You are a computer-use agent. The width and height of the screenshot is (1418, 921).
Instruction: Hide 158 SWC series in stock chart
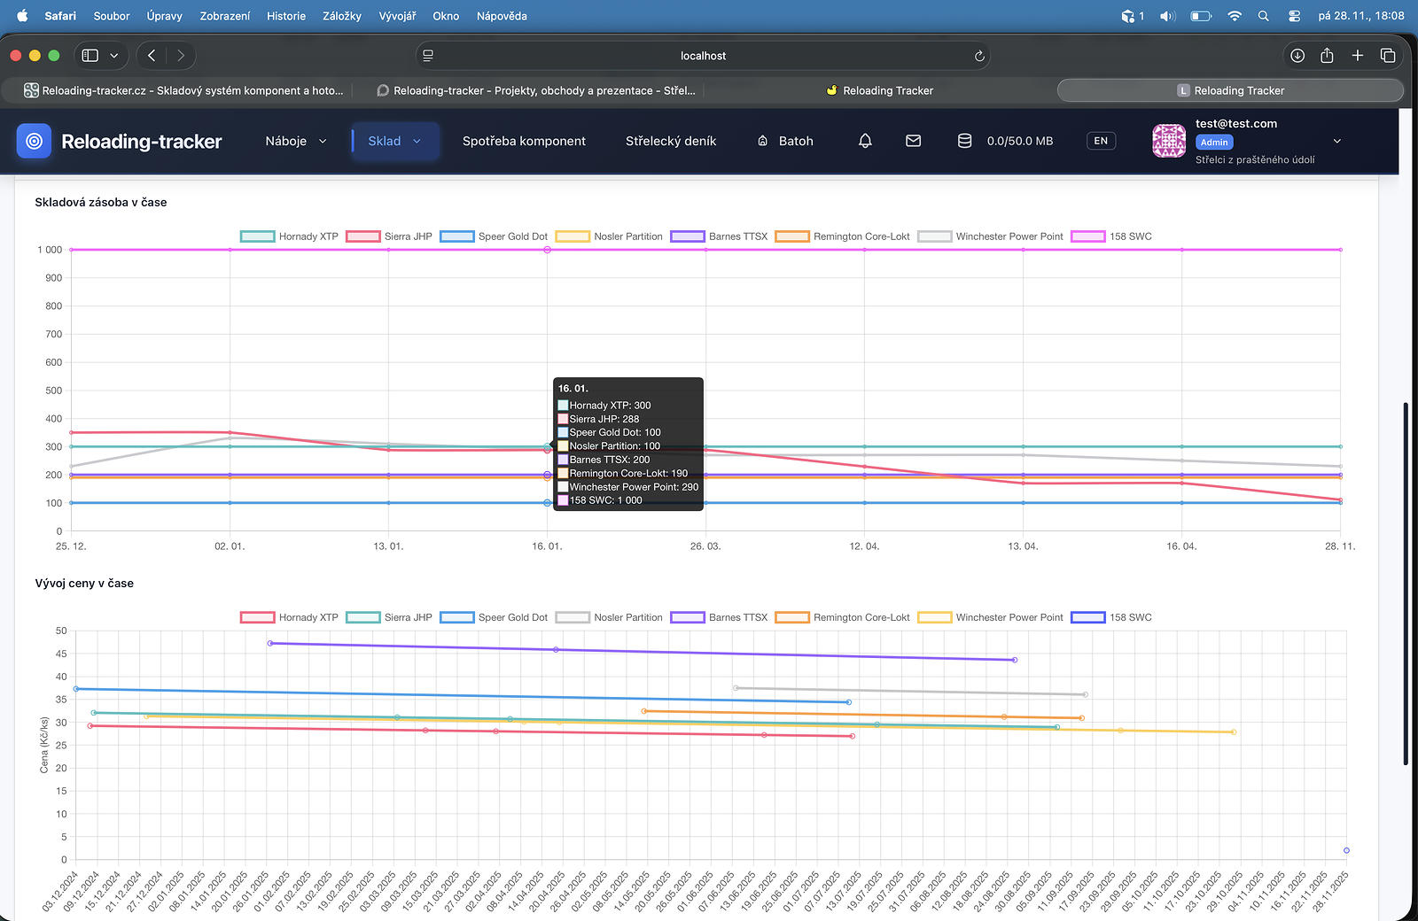(x=1130, y=236)
